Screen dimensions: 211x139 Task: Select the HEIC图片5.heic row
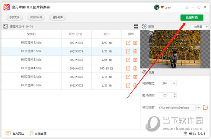click(71, 77)
